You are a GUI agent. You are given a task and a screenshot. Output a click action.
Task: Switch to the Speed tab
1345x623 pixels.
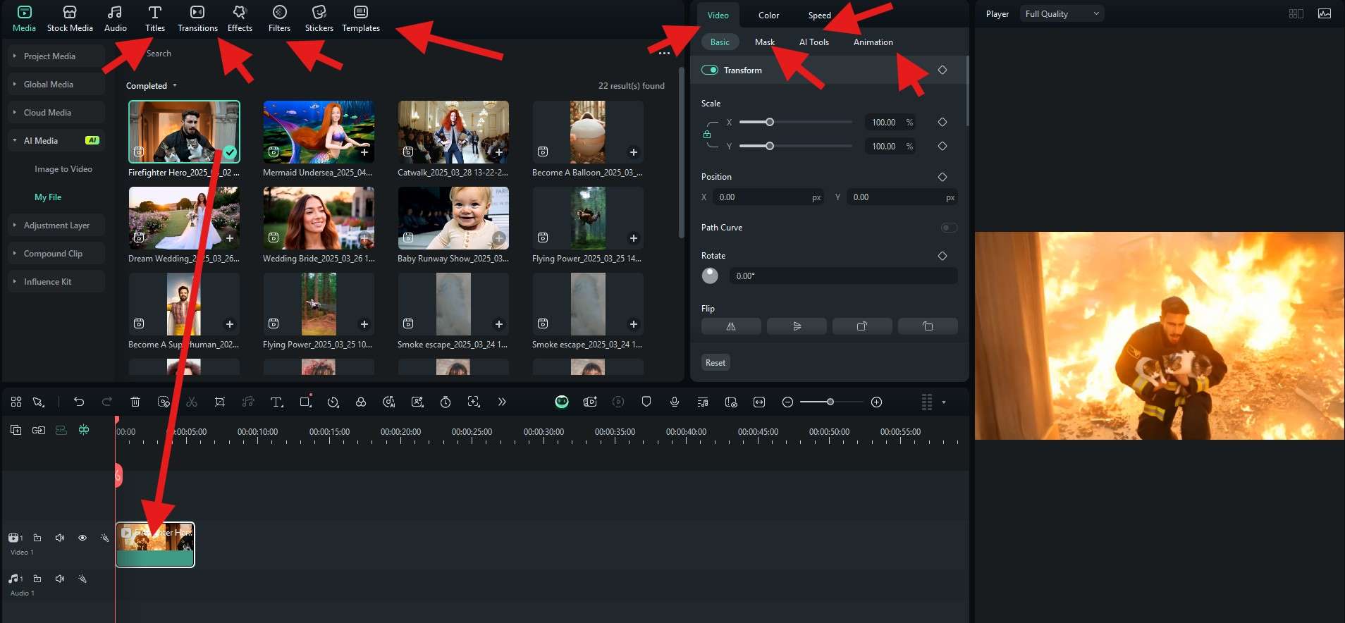819,15
